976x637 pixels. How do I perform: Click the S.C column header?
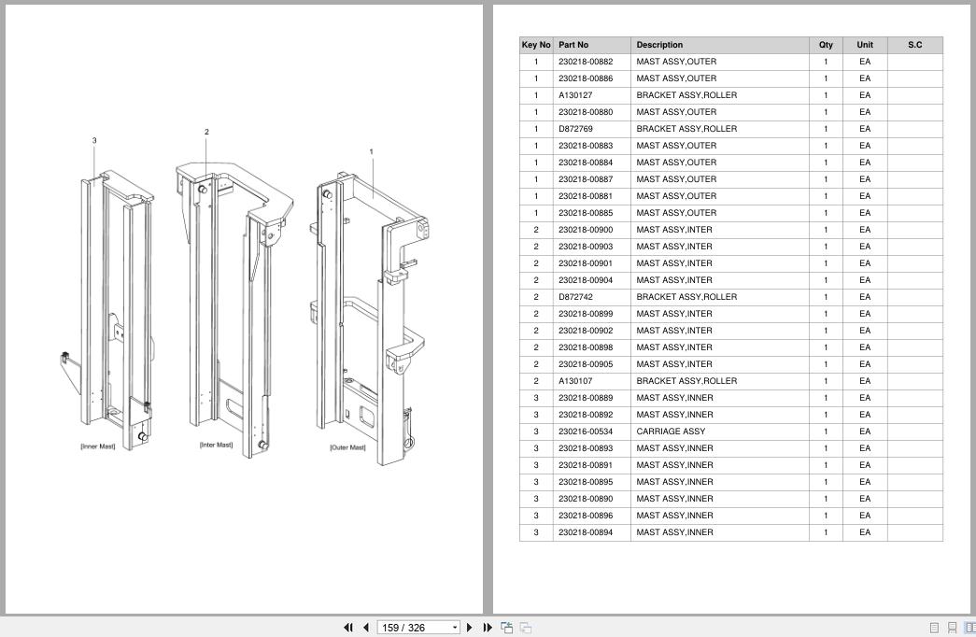pyautogui.click(x=915, y=45)
